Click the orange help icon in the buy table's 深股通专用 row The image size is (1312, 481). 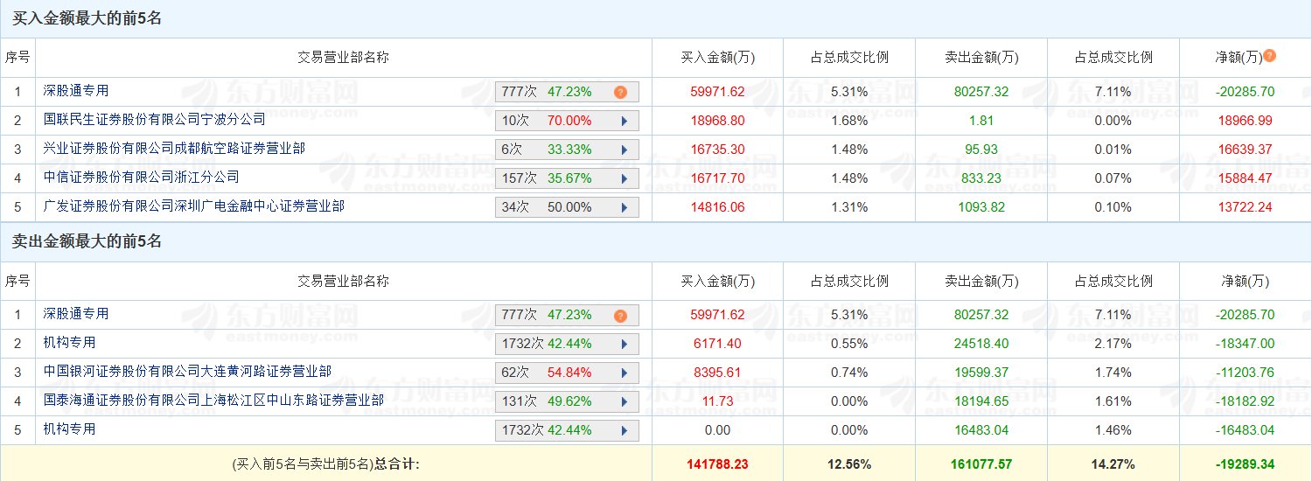click(620, 92)
